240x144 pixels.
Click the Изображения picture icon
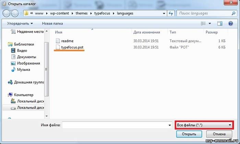(x=13, y=63)
